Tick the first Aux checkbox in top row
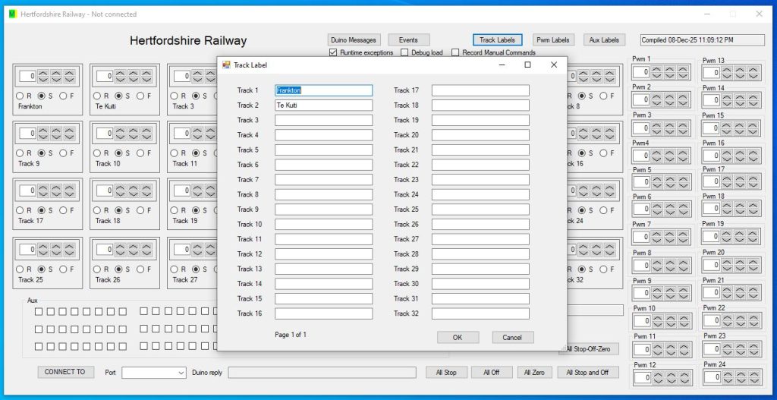Image resolution: width=777 pixels, height=400 pixels. coord(39,311)
